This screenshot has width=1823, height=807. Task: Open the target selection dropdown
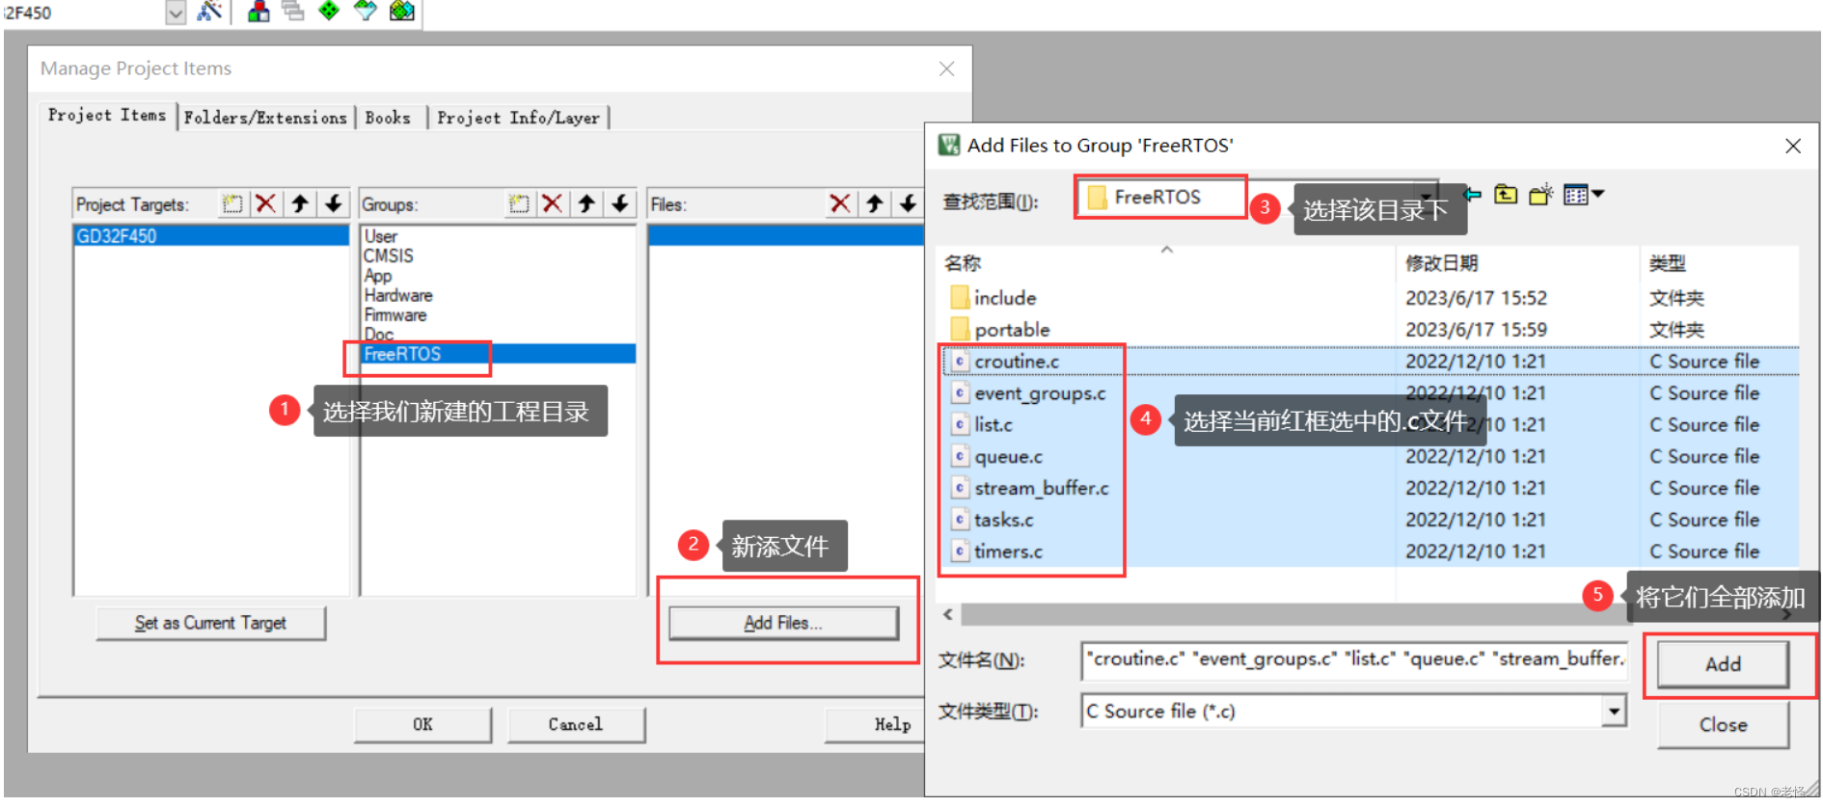(x=176, y=13)
